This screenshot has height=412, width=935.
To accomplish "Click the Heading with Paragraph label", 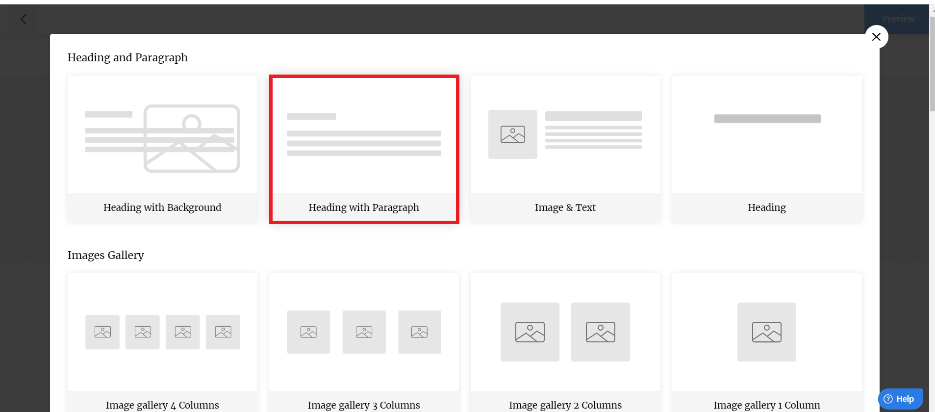I will 364,207.
